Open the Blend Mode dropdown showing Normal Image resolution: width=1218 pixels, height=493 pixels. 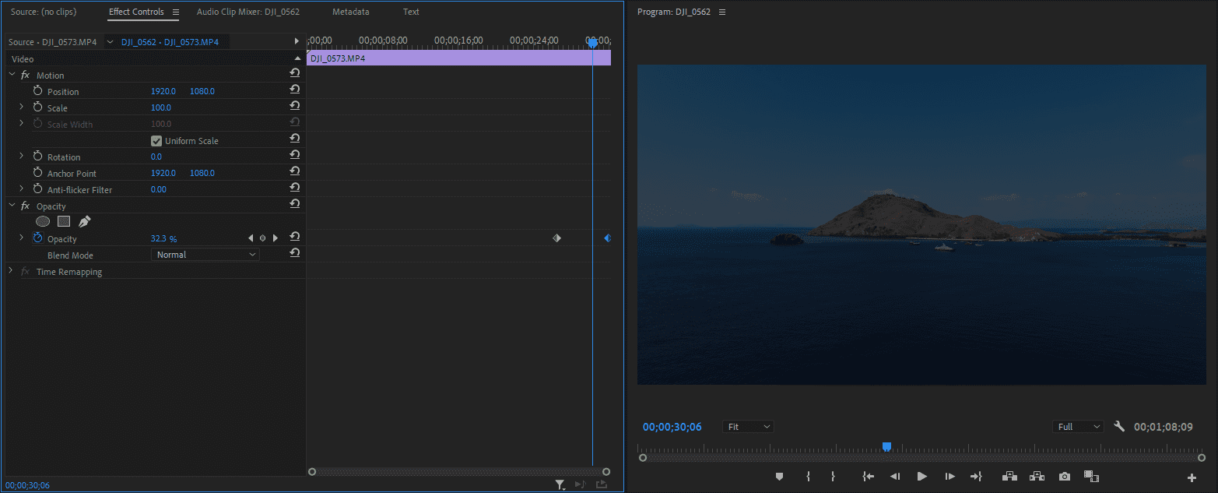(x=205, y=254)
